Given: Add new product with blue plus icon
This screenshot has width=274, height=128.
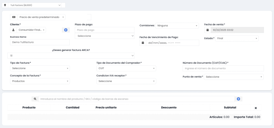Looking at the screenshot, I should tap(238, 99).
